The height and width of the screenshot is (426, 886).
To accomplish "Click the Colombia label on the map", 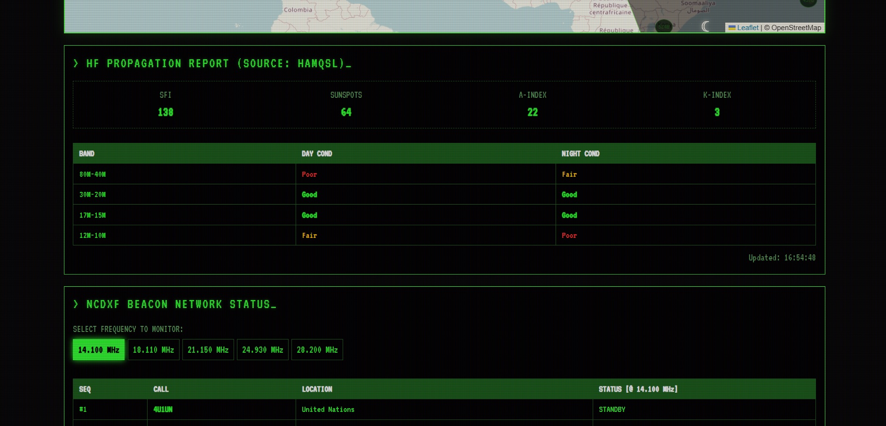I will [298, 10].
